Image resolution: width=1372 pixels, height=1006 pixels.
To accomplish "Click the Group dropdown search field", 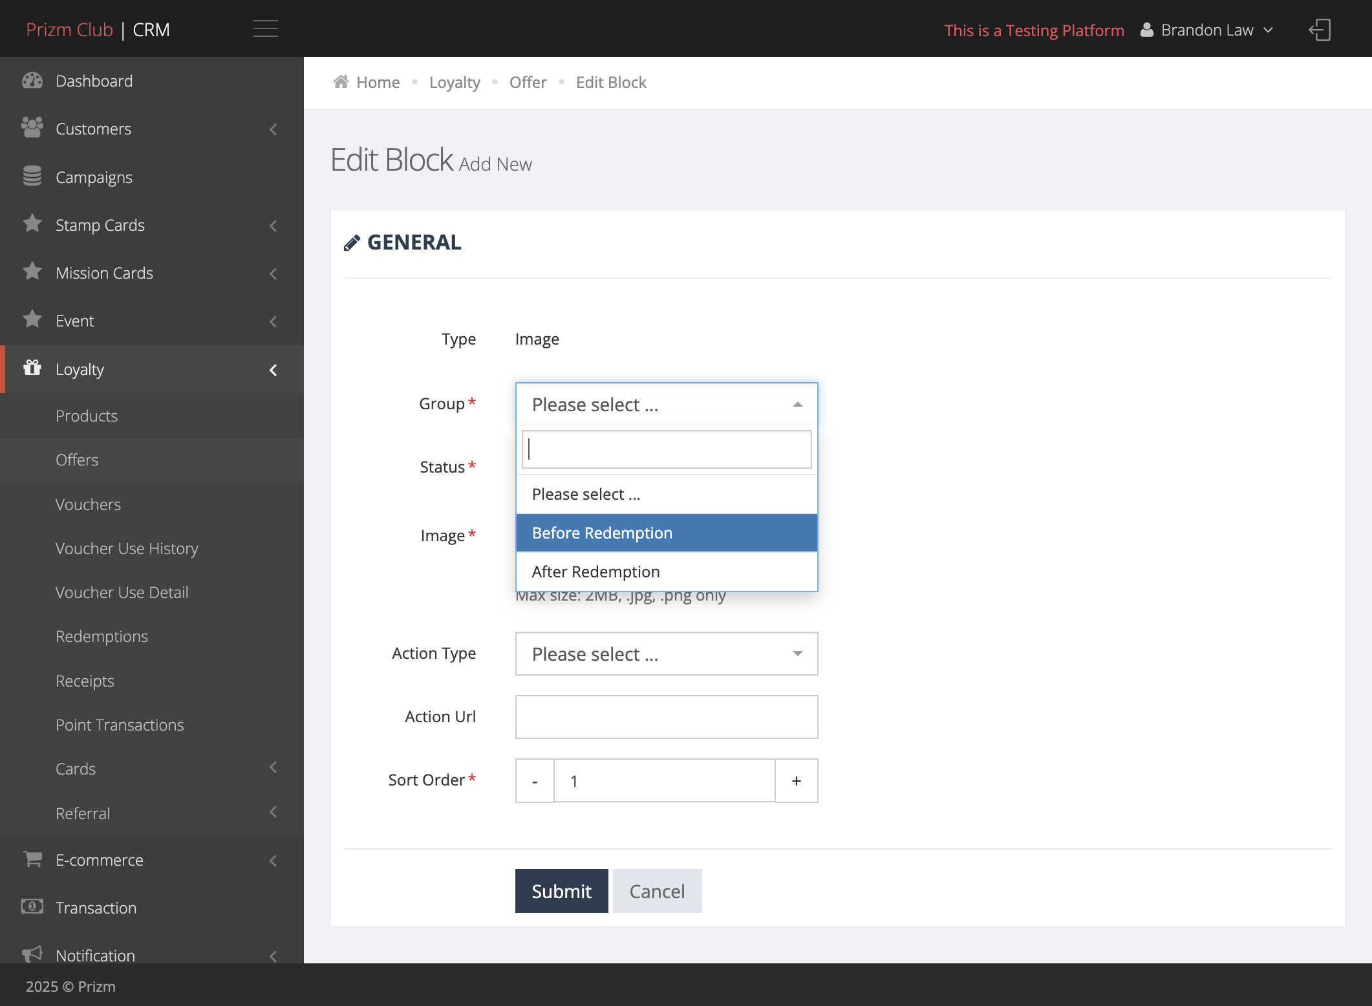I will (667, 449).
